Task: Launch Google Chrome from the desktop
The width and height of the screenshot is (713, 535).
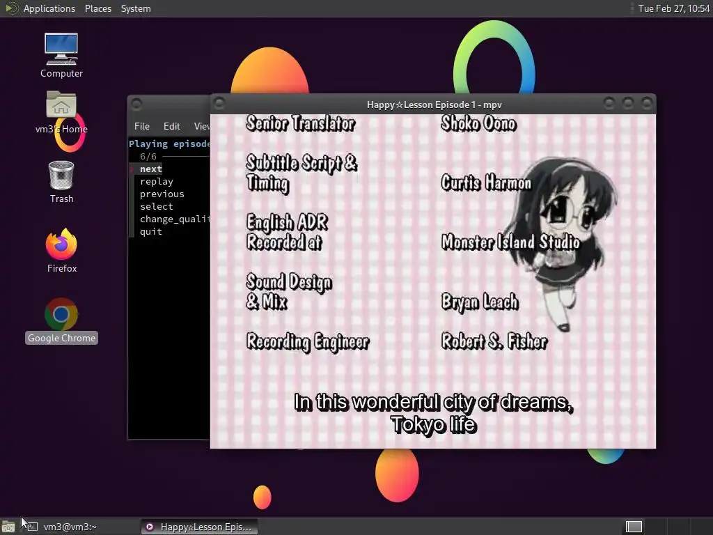Action: (x=61, y=320)
